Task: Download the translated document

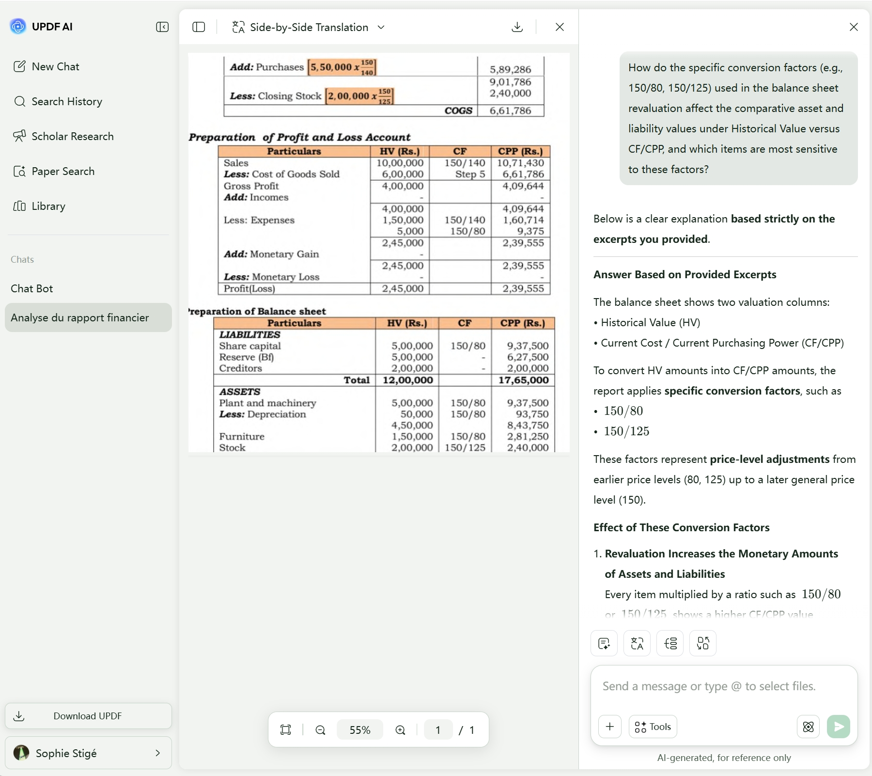Action: coord(517,27)
